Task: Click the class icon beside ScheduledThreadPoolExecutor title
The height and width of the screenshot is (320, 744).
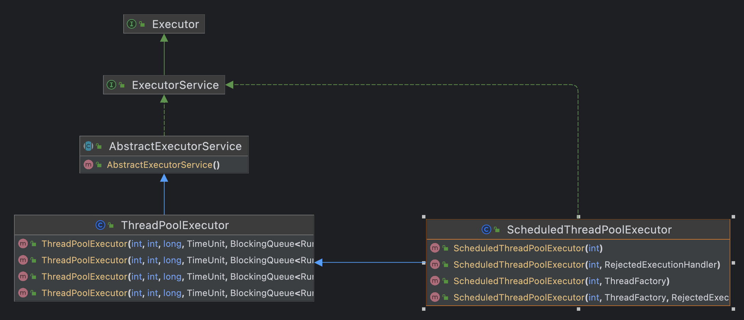Action: [486, 229]
